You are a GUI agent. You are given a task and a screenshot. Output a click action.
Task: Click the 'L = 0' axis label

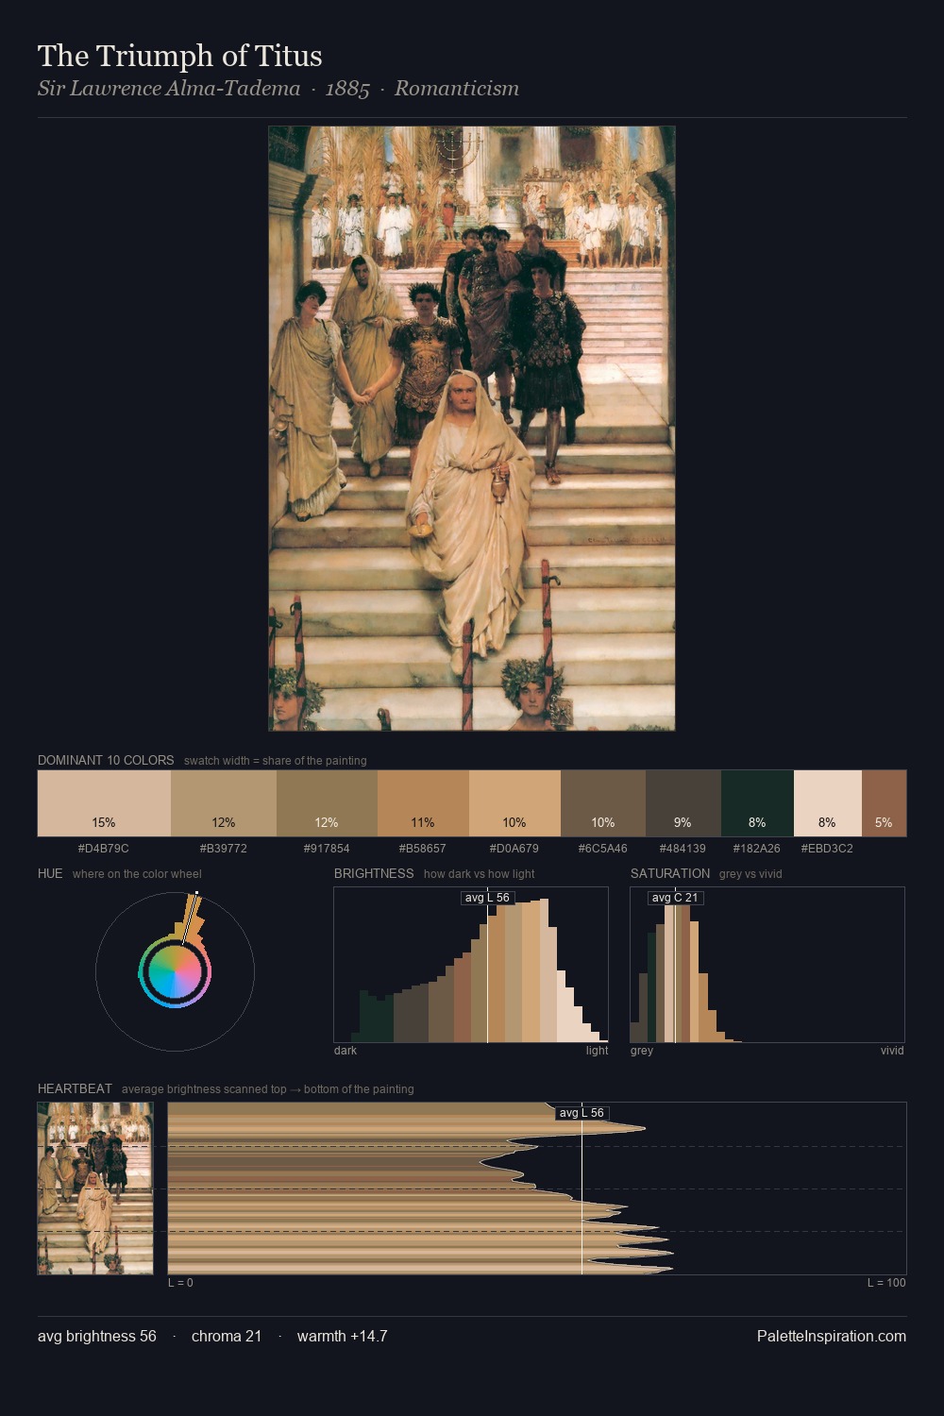click(180, 1283)
